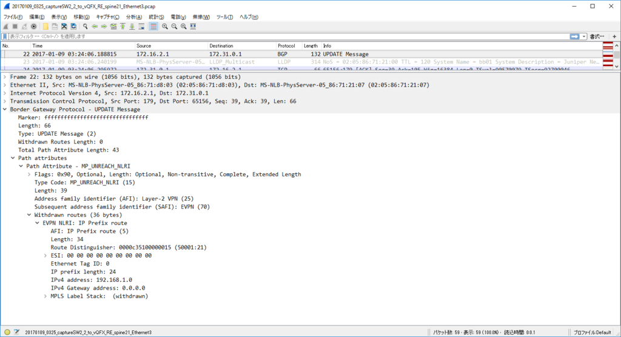Click the display filter input field
This screenshot has width=621, height=337.
point(288,36)
